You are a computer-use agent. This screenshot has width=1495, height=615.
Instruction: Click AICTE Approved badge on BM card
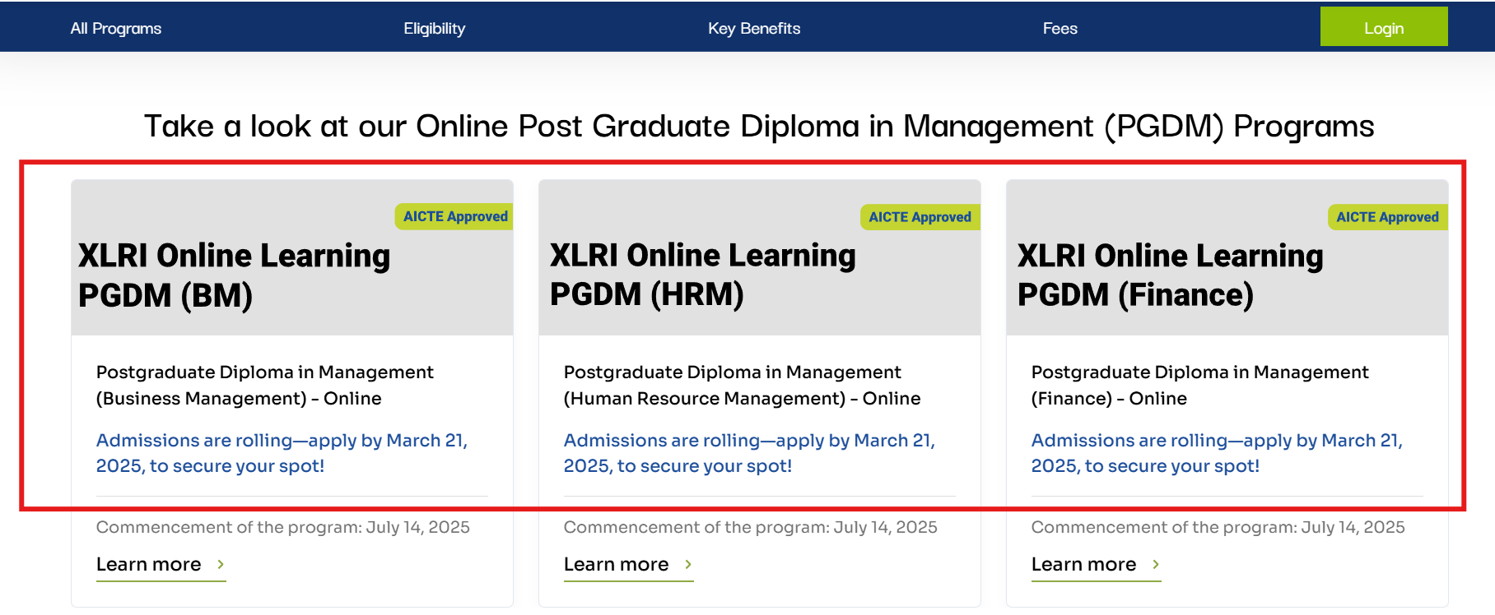pos(454,216)
